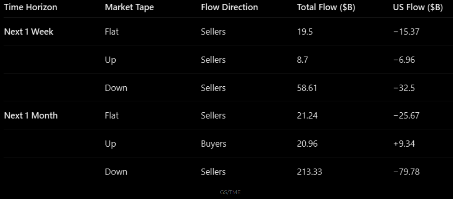Click the Next 1 Week row label
The height and width of the screenshot is (199, 453).
pos(29,32)
